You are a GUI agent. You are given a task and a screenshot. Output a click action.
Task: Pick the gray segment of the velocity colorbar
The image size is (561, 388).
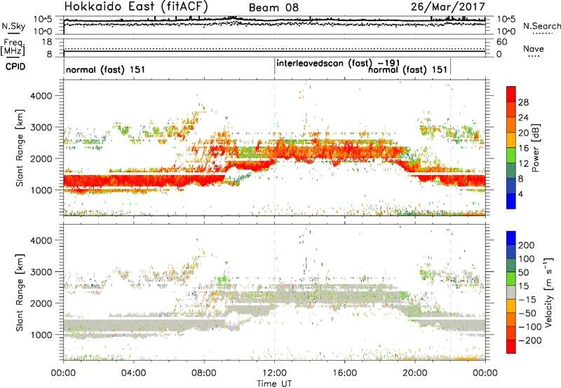[511, 293]
